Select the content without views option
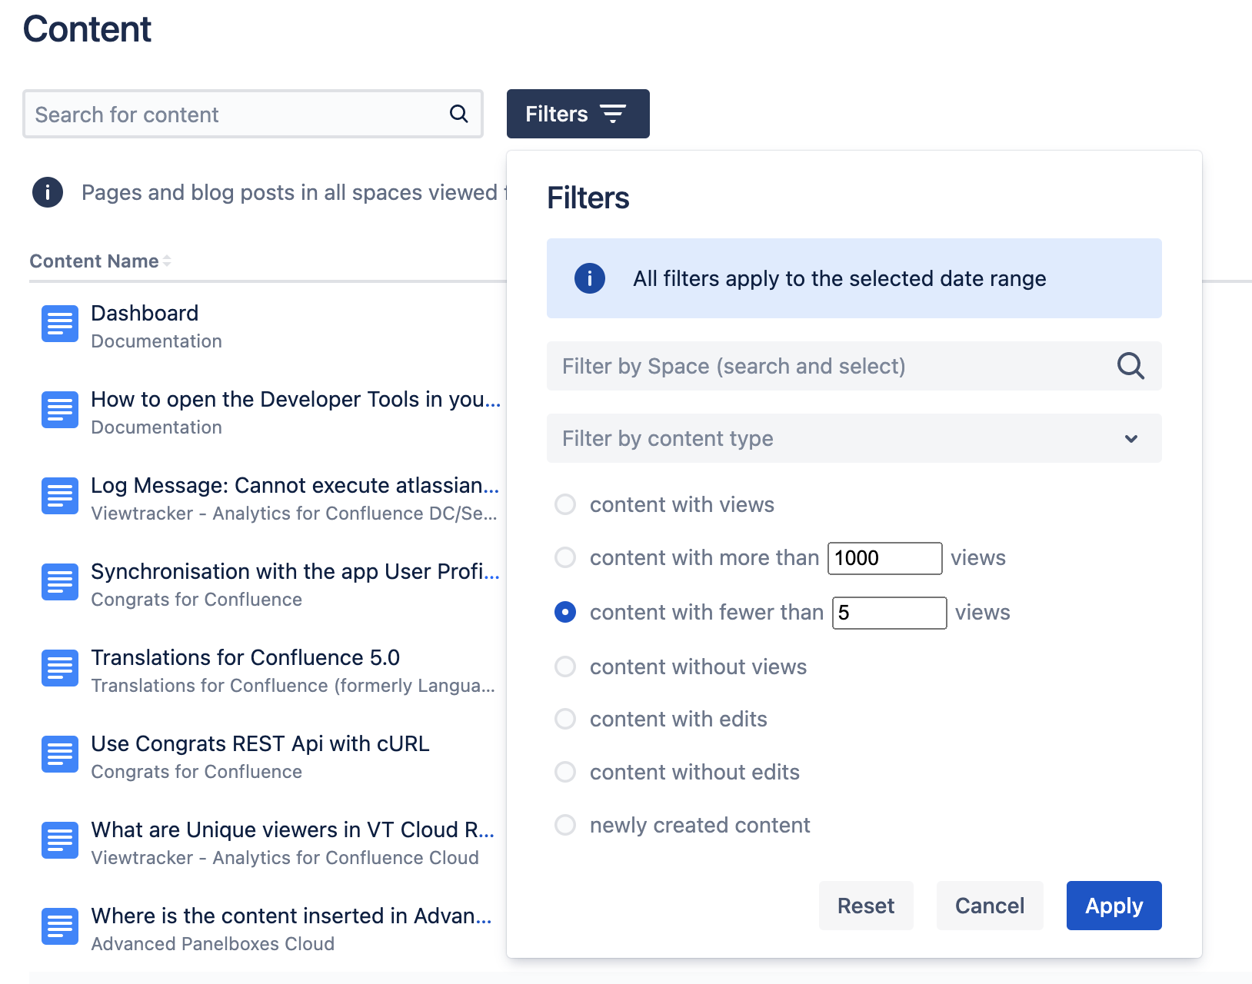This screenshot has width=1252, height=984. point(565,667)
